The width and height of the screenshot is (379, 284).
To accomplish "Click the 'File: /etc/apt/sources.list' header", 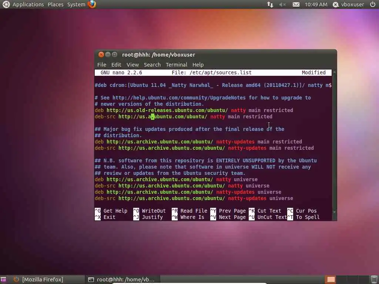I will (211, 72).
